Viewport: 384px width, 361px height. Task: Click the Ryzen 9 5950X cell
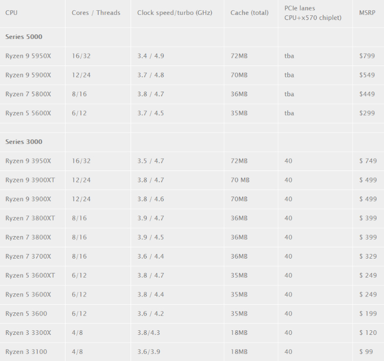pyautogui.click(x=28, y=56)
